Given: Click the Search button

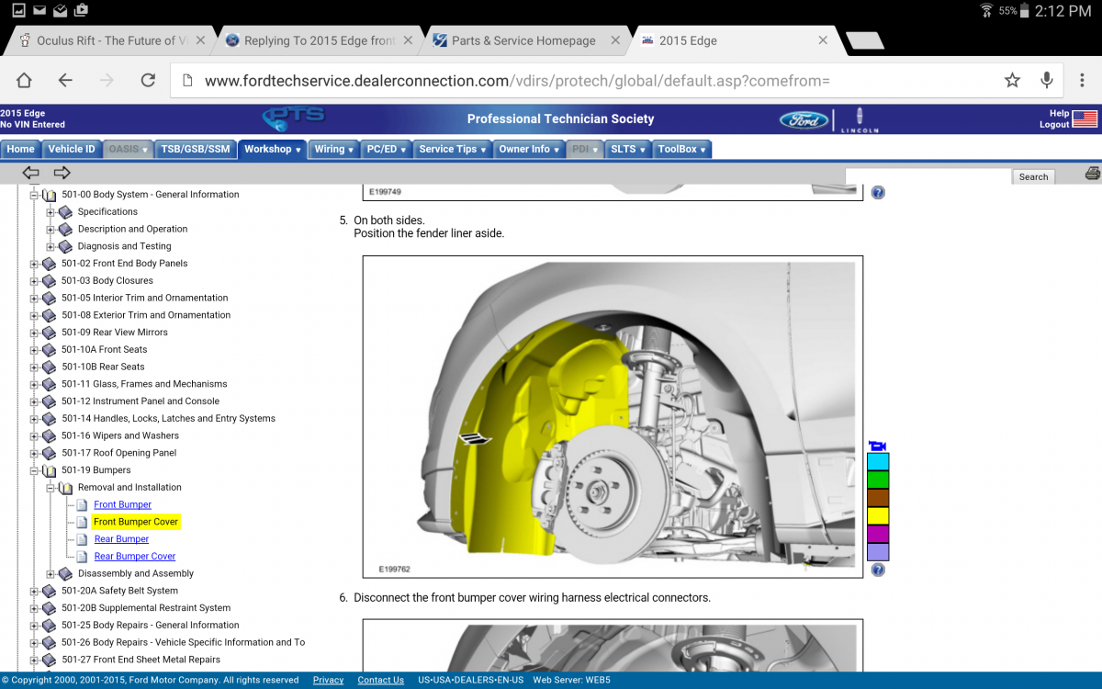Looking at the screenshot, I should [x=1033, y=176].
